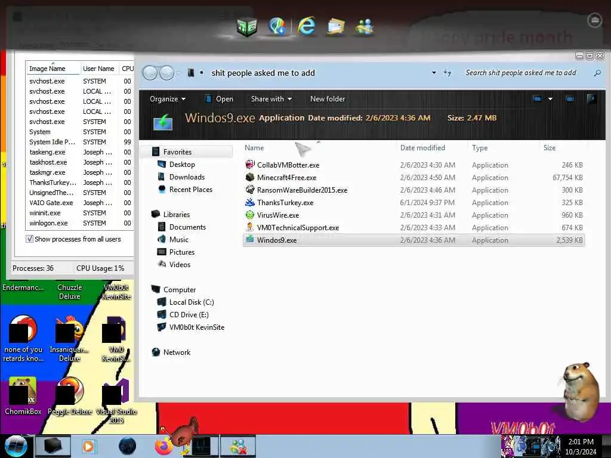611x458 pixels.
Task: Select the Windos9.exe file icon in list
Action: point(250,240)
